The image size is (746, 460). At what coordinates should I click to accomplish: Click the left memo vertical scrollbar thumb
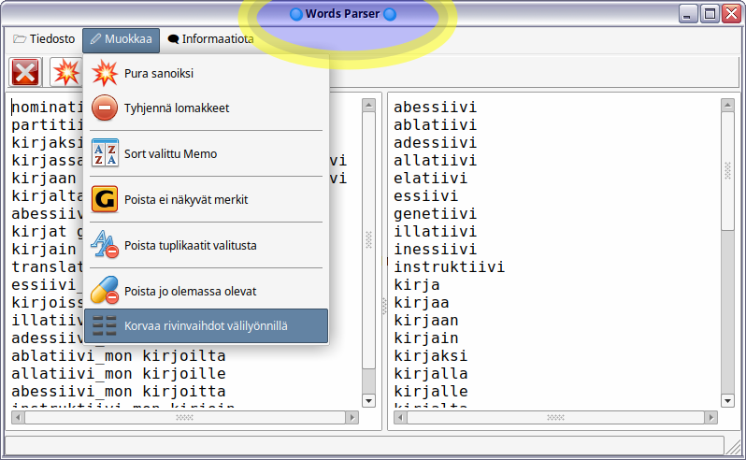click(x=368, y=240)
